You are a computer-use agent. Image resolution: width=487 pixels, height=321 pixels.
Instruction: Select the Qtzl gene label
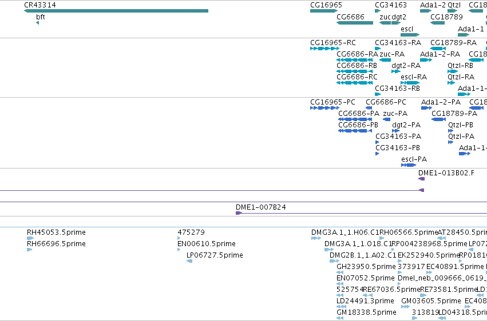(x=454, y=5)
